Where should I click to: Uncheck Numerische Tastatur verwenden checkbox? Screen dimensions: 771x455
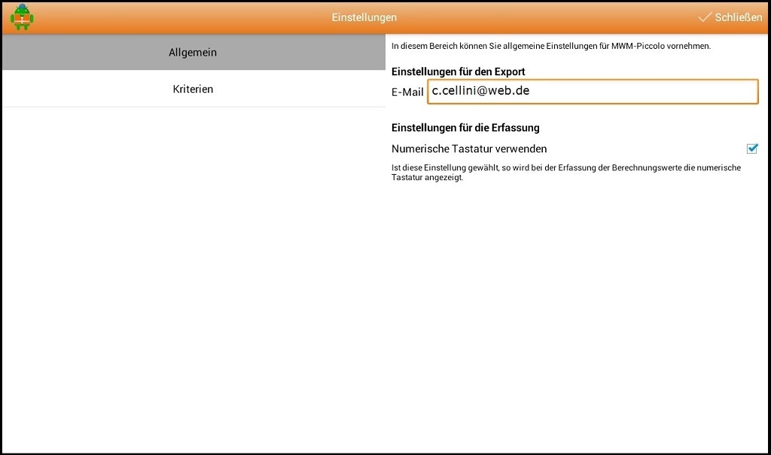(x=752, y=148)
